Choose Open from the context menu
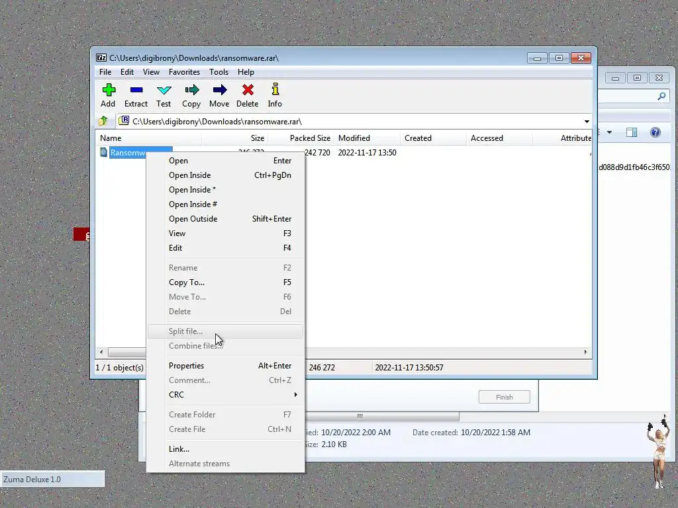Screen dimensions: 678x508 [225, 161]
